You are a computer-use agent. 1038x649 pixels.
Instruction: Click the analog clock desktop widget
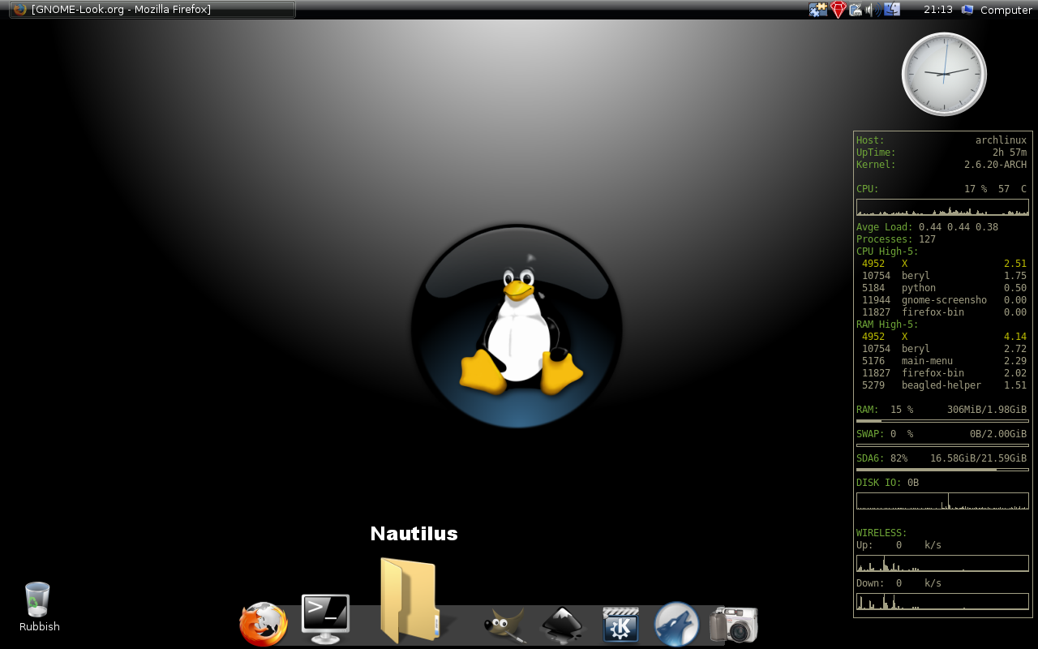(x=944, y=74)
